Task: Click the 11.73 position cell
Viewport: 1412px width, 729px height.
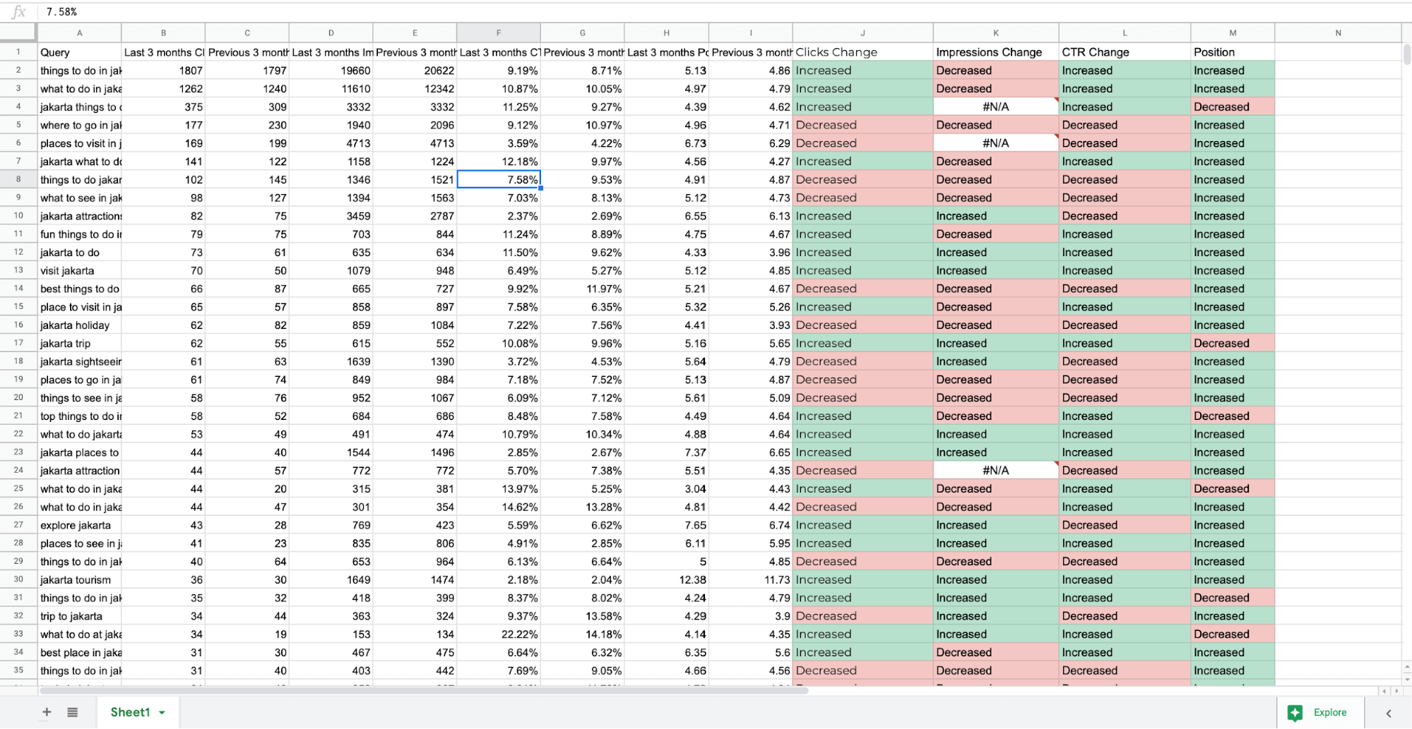Action: (750, 580)
